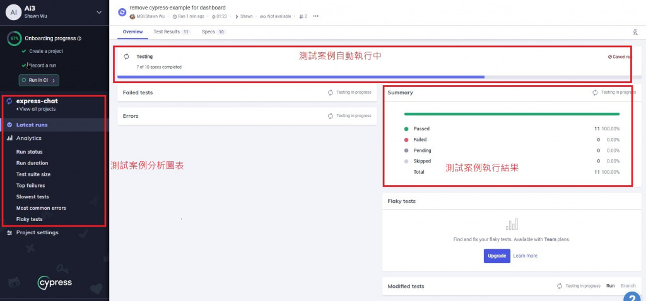The image size is (646, 301).
Task: Click the Pending row in Summary
Action: 512,150
